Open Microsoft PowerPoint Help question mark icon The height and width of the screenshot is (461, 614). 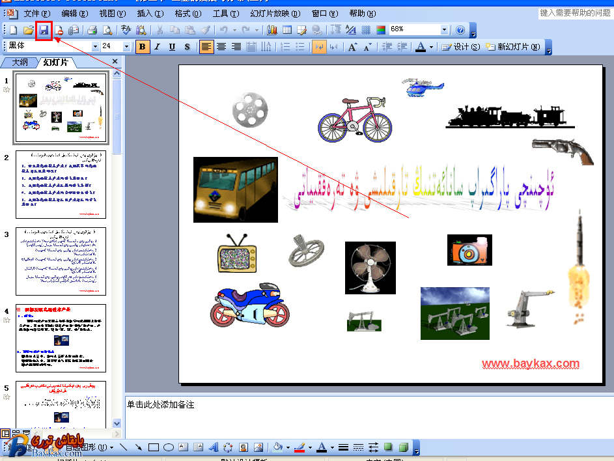pyautogui.click(x=460, y=30)
